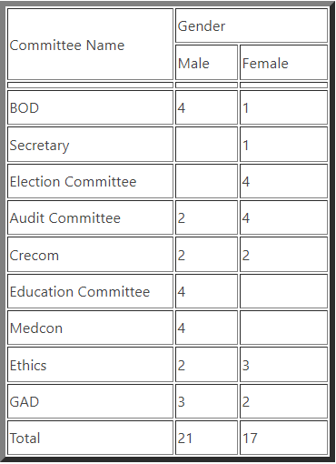Click the Total row label

90,438
